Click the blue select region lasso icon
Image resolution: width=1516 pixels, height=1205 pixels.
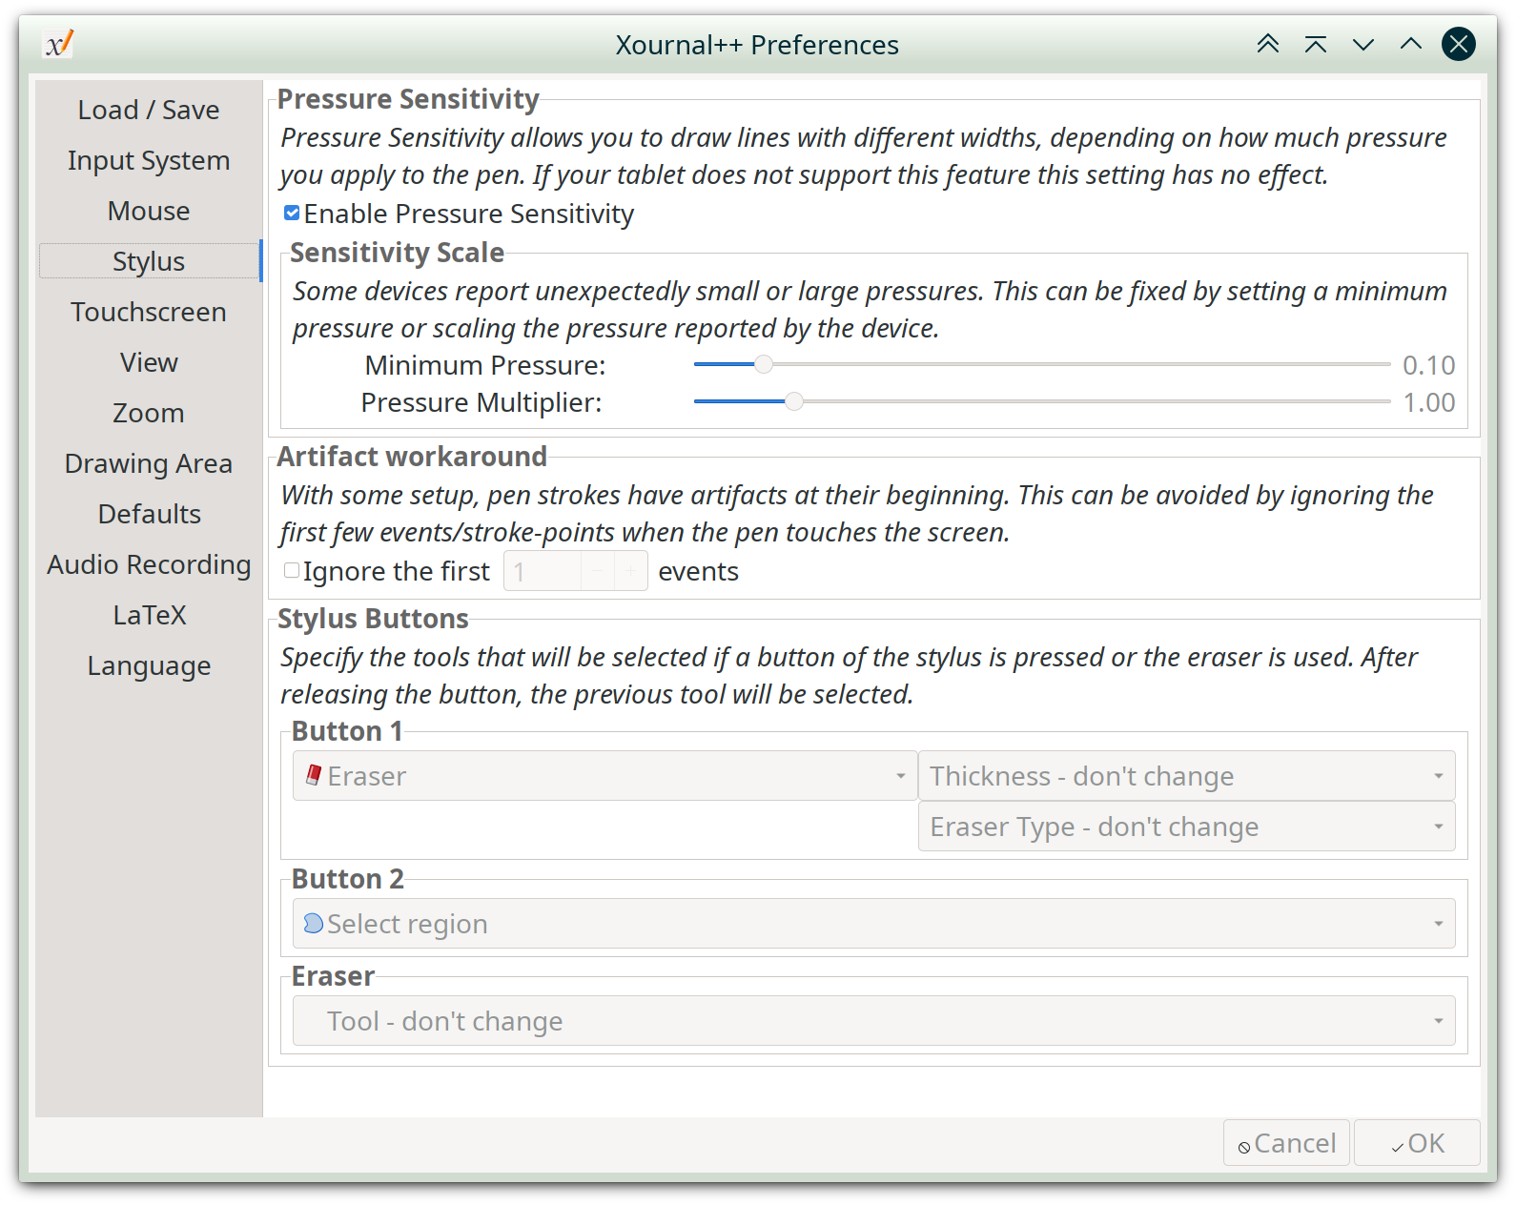point(313,923)
